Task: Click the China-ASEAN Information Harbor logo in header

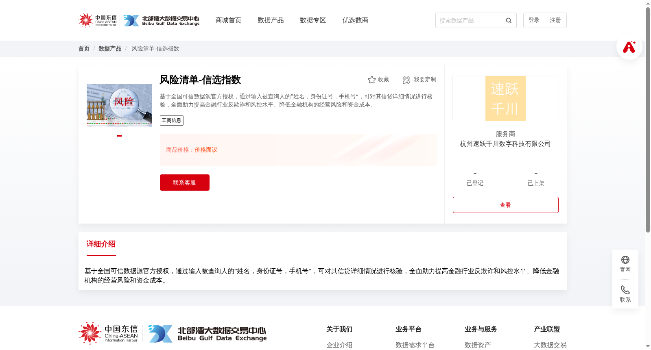Action: [x=98, y=20]
